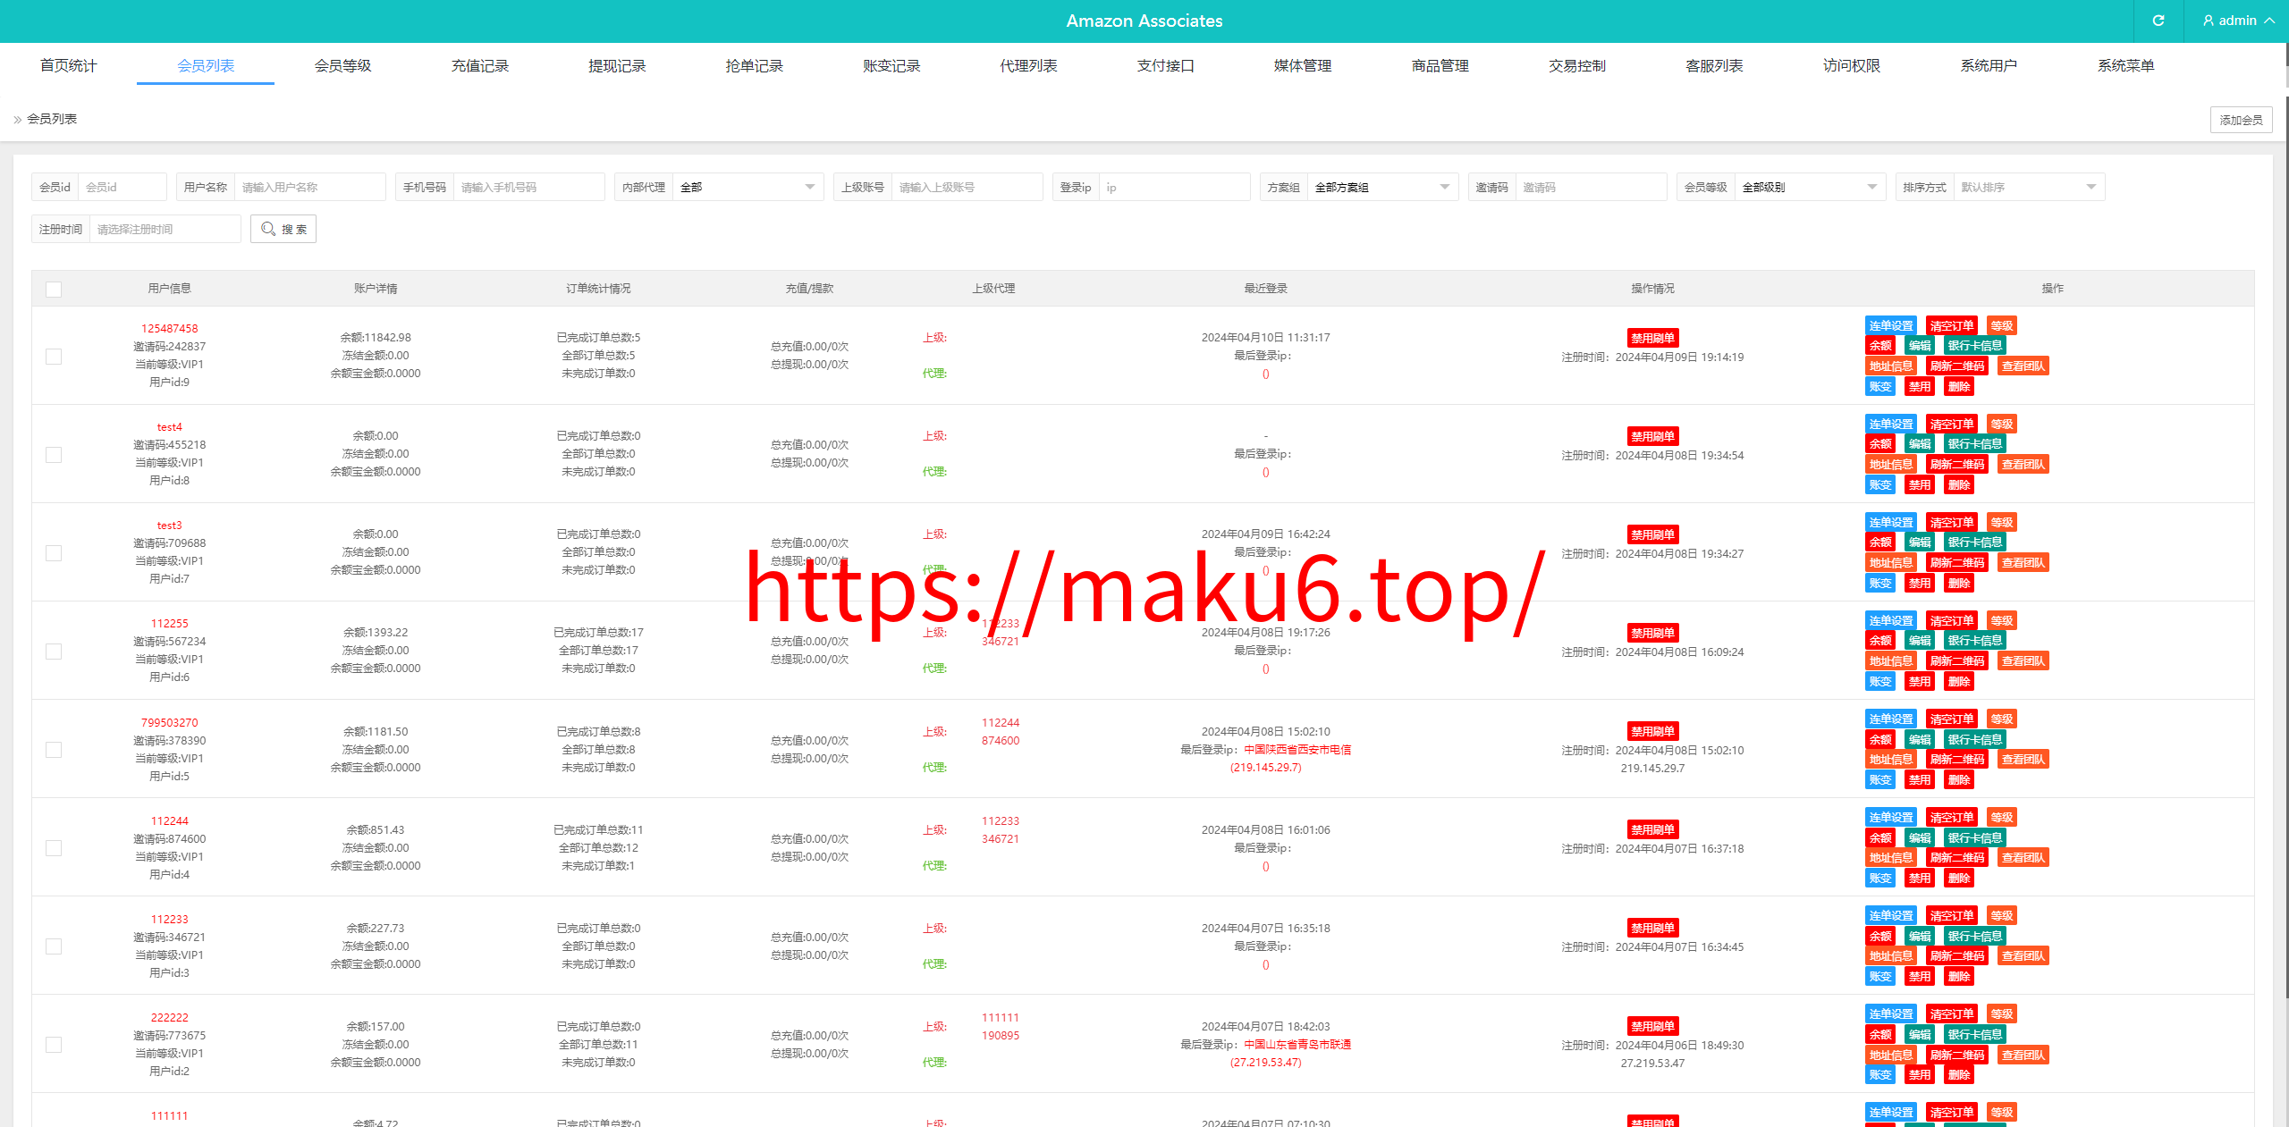Click 查看团队 for user test3

(x=2023, y=562)
